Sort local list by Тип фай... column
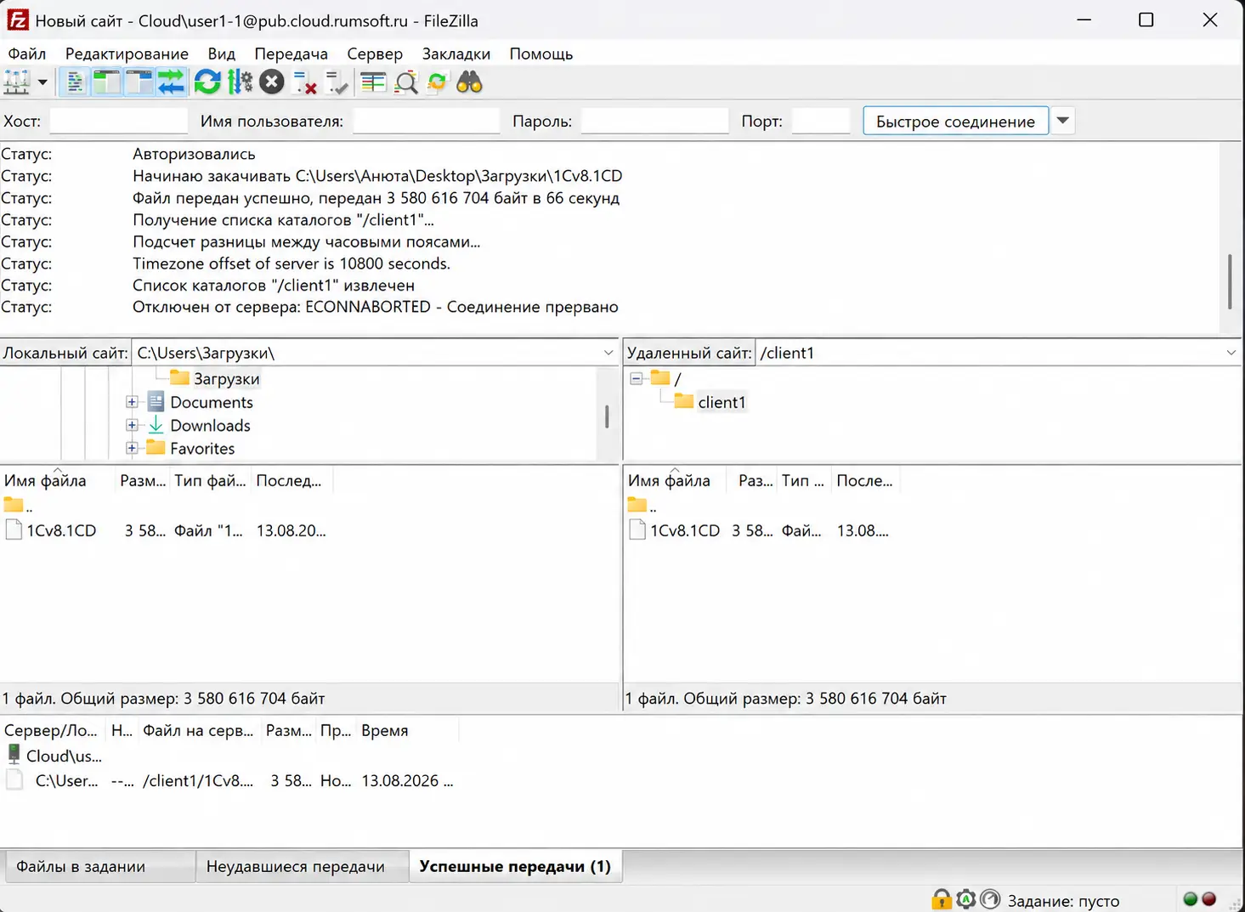The height and width of the screenshot is (912, 1245). [x=210, y=480]
